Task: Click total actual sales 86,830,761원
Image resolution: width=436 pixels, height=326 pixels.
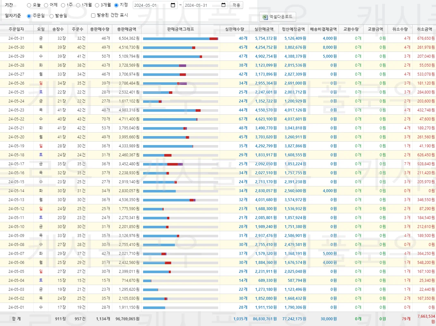Action: [x=265, y=319]
